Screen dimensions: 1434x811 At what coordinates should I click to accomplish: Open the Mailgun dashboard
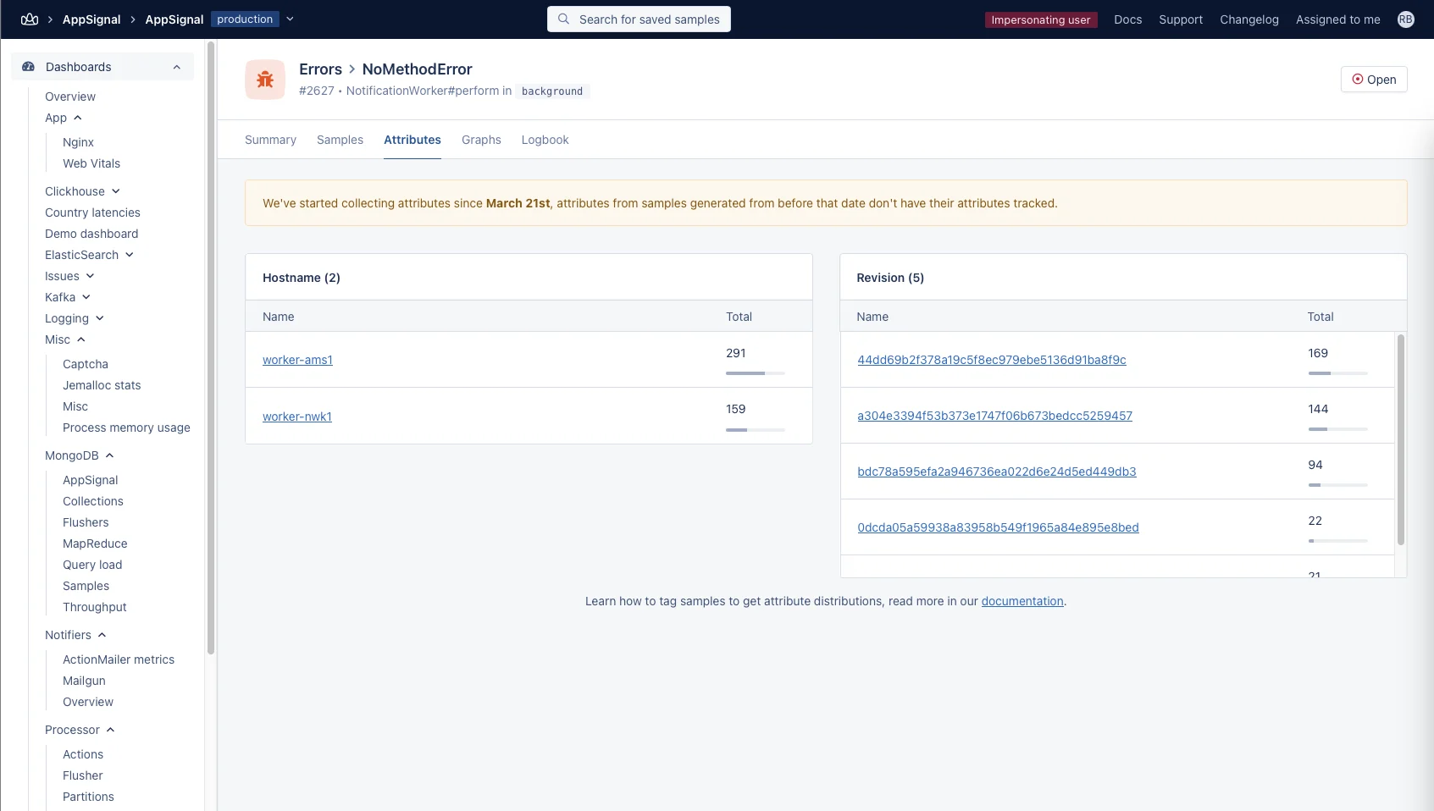pos(84,681)
